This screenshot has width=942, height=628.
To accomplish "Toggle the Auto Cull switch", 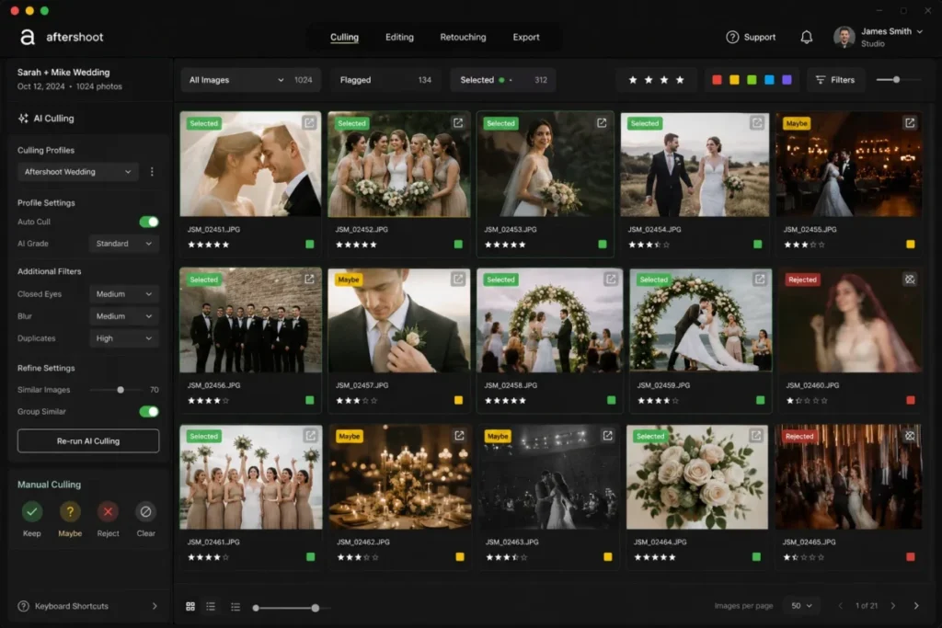I will (149, 223).
